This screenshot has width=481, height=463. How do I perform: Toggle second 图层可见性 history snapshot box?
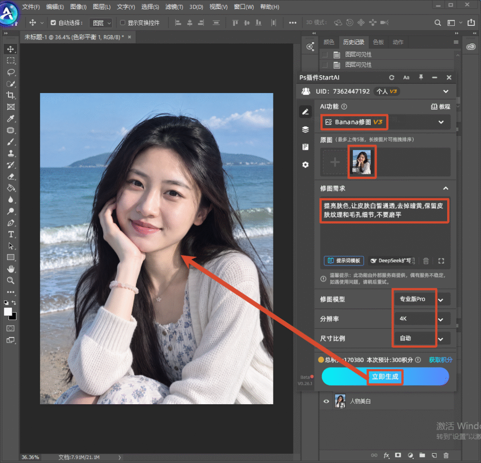tap(325, 65)
